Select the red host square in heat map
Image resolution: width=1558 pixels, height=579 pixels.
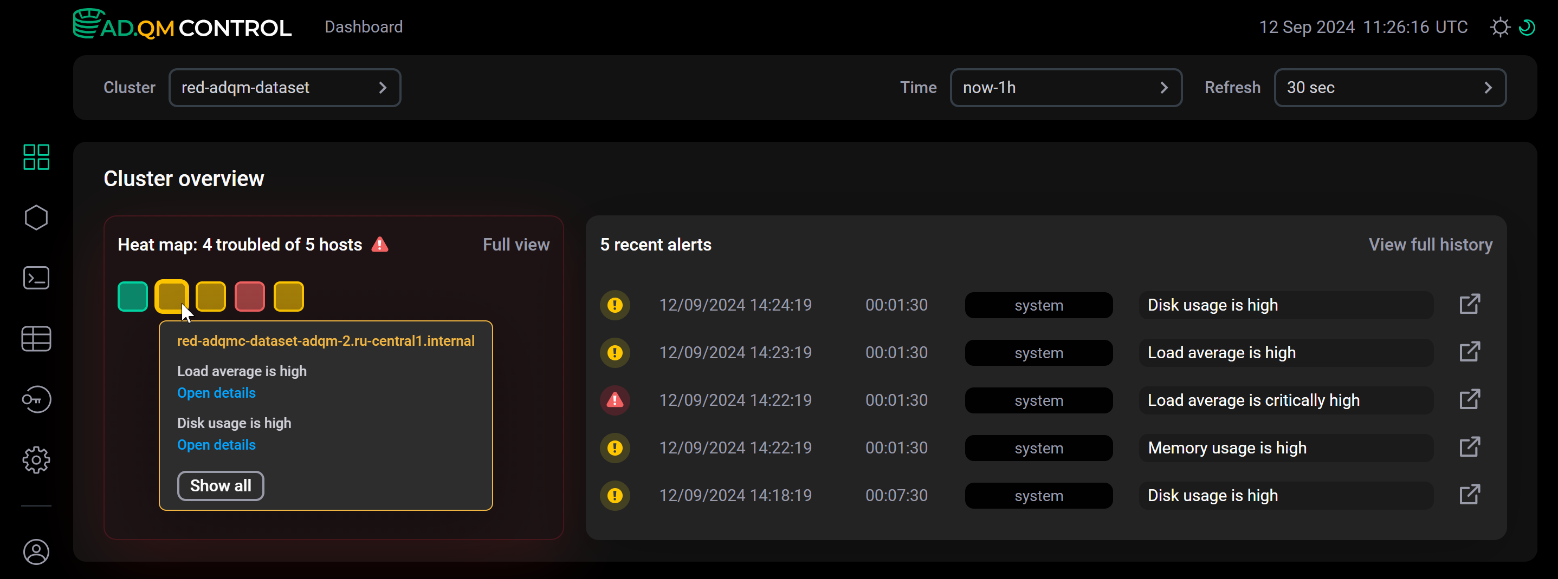coord(249,297)
